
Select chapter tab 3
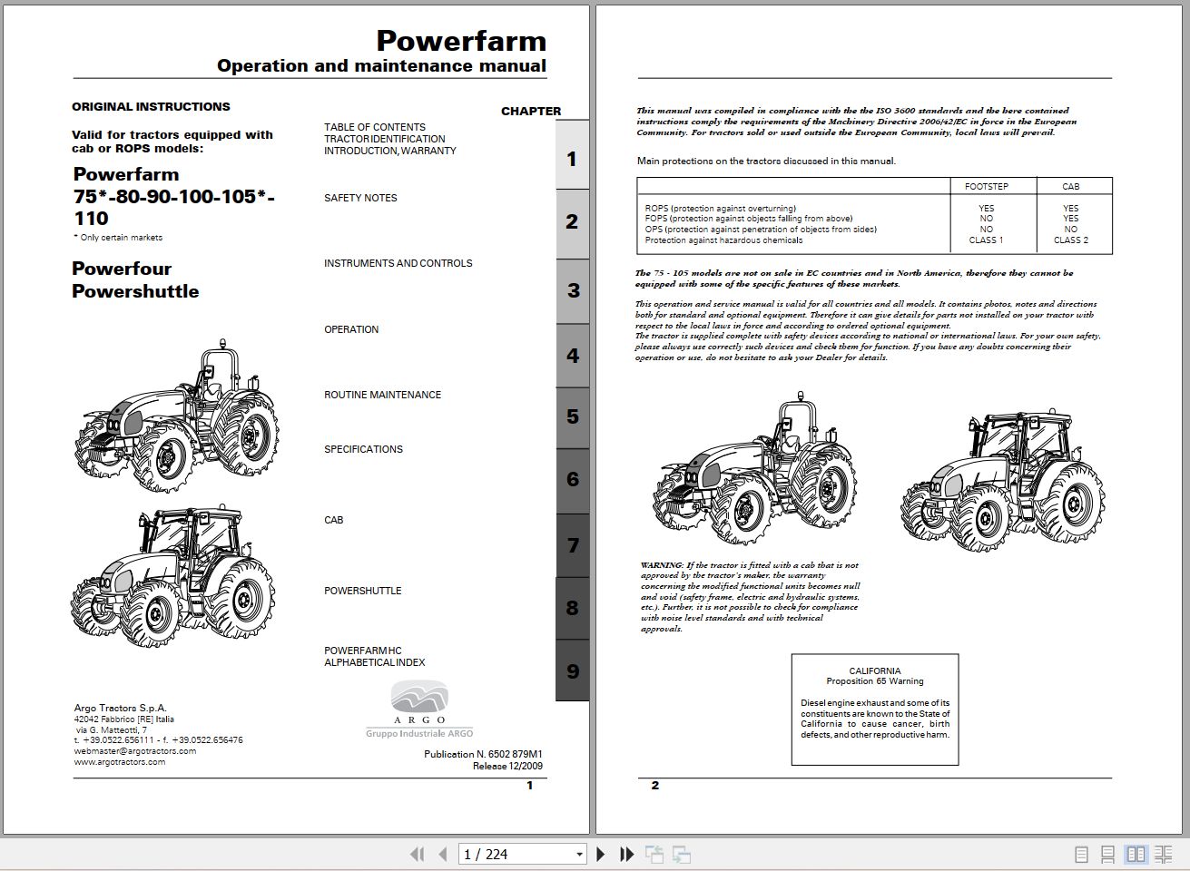click(x=572, y=291)
